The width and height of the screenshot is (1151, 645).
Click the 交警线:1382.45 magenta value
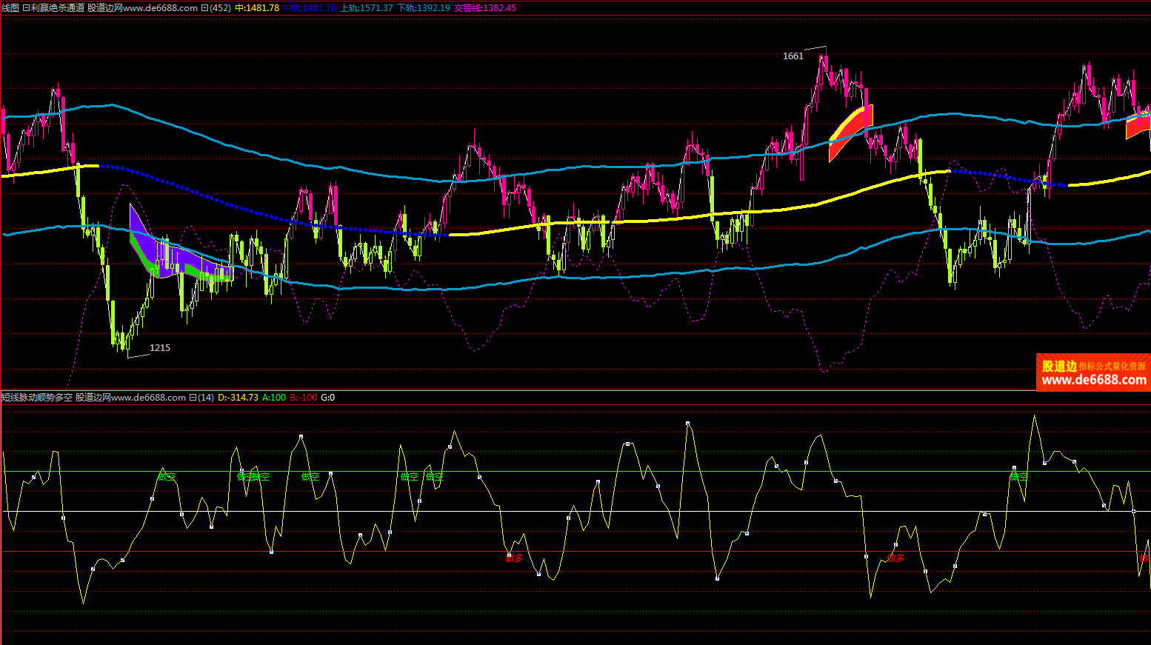[485, 8]
